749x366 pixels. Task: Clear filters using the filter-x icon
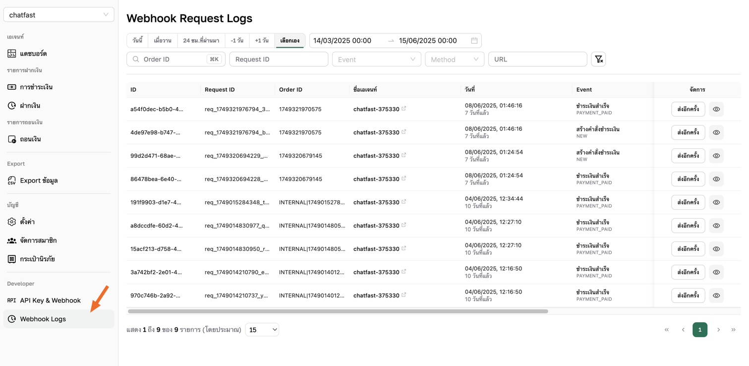tap(598, 59)
